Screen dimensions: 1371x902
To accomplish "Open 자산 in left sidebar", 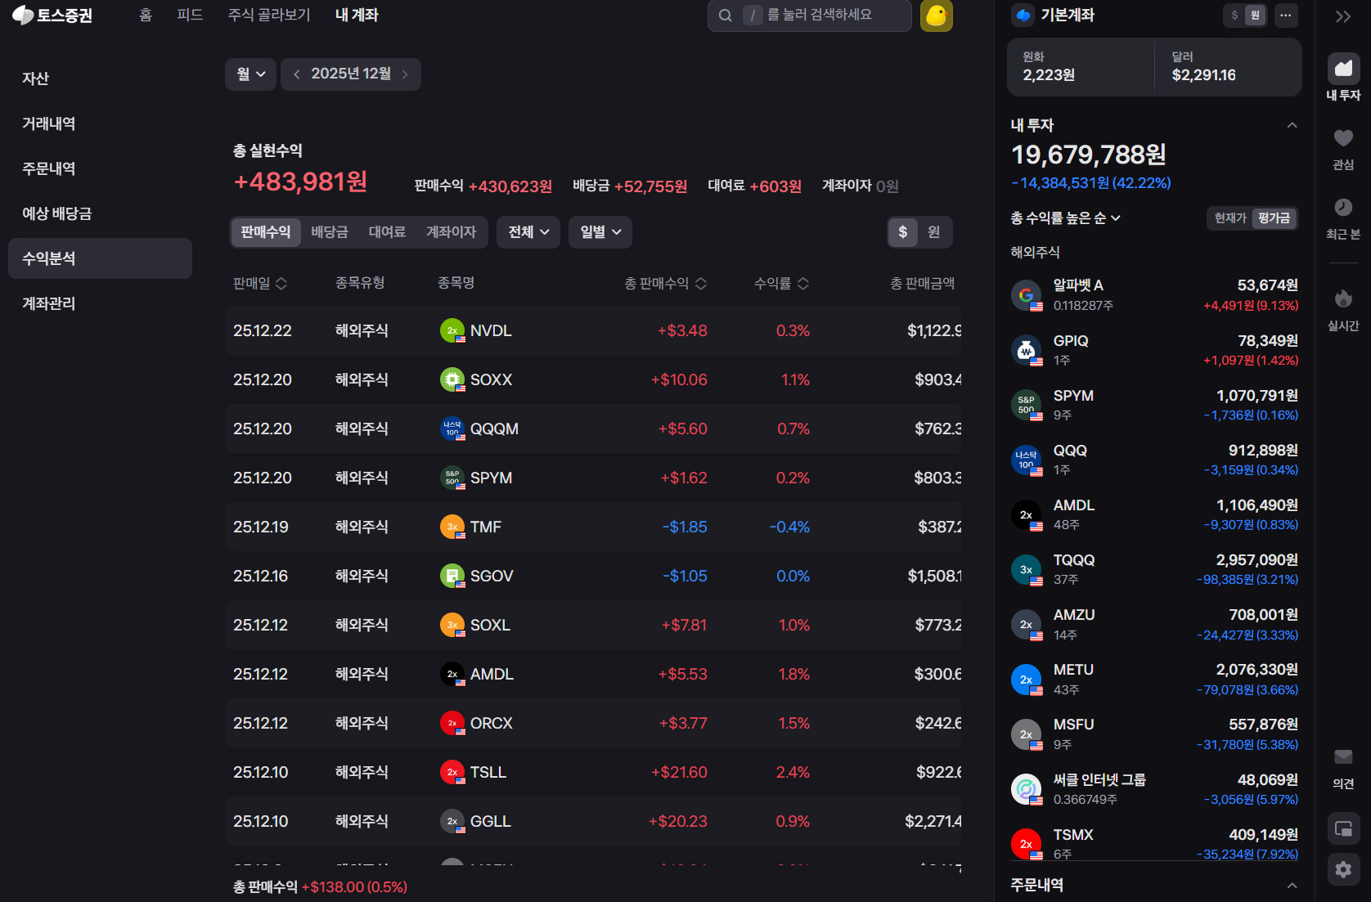I will [100, 79].
